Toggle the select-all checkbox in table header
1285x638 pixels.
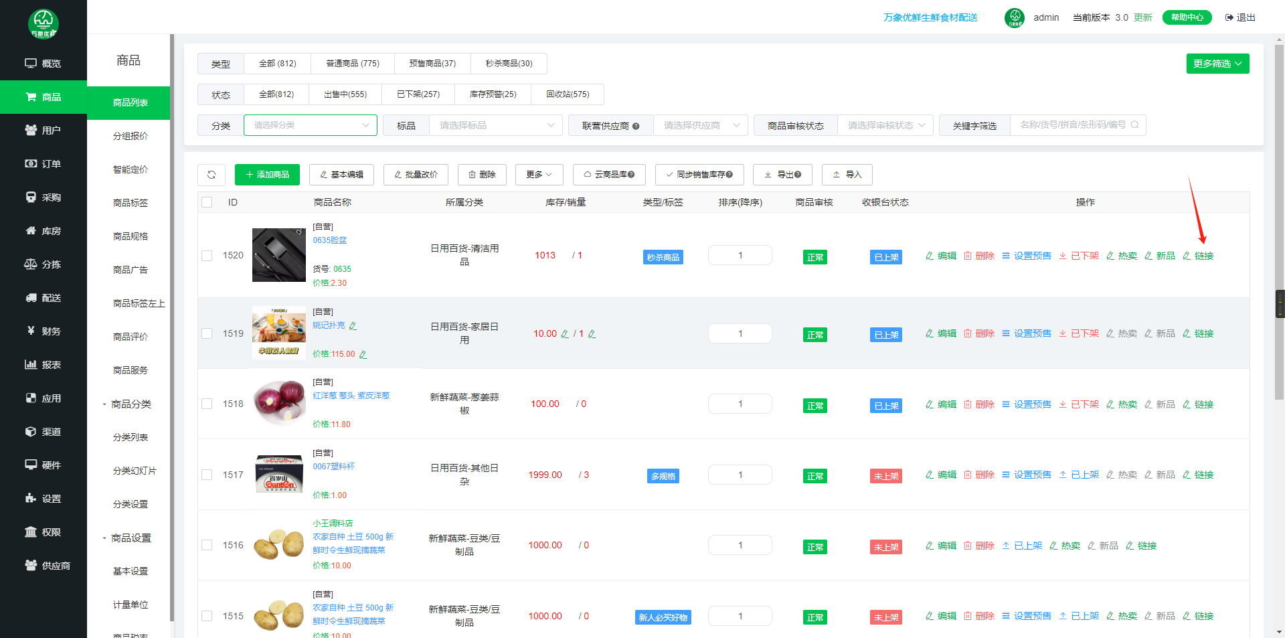[207, 202]
